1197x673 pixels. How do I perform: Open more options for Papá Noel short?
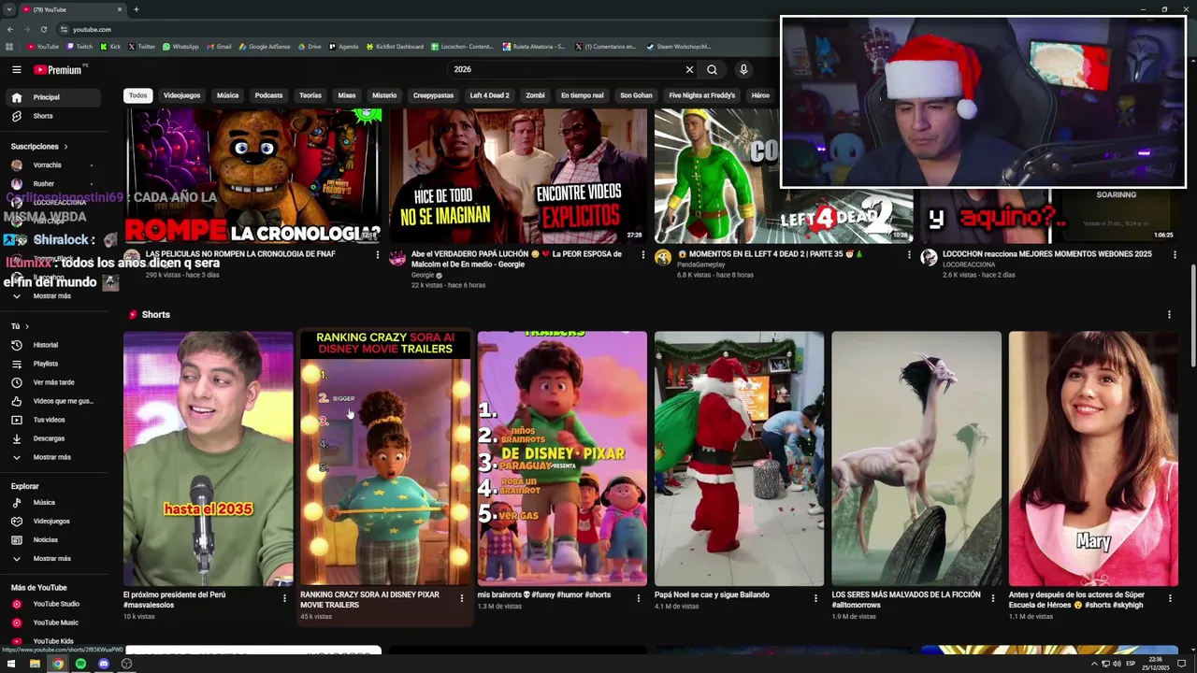tap(815, 598)
